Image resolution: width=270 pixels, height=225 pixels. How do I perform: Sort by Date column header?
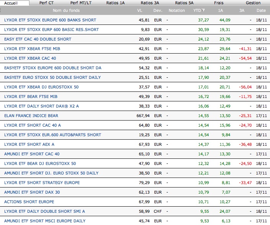pyautogui.click(x=261, y=10)
